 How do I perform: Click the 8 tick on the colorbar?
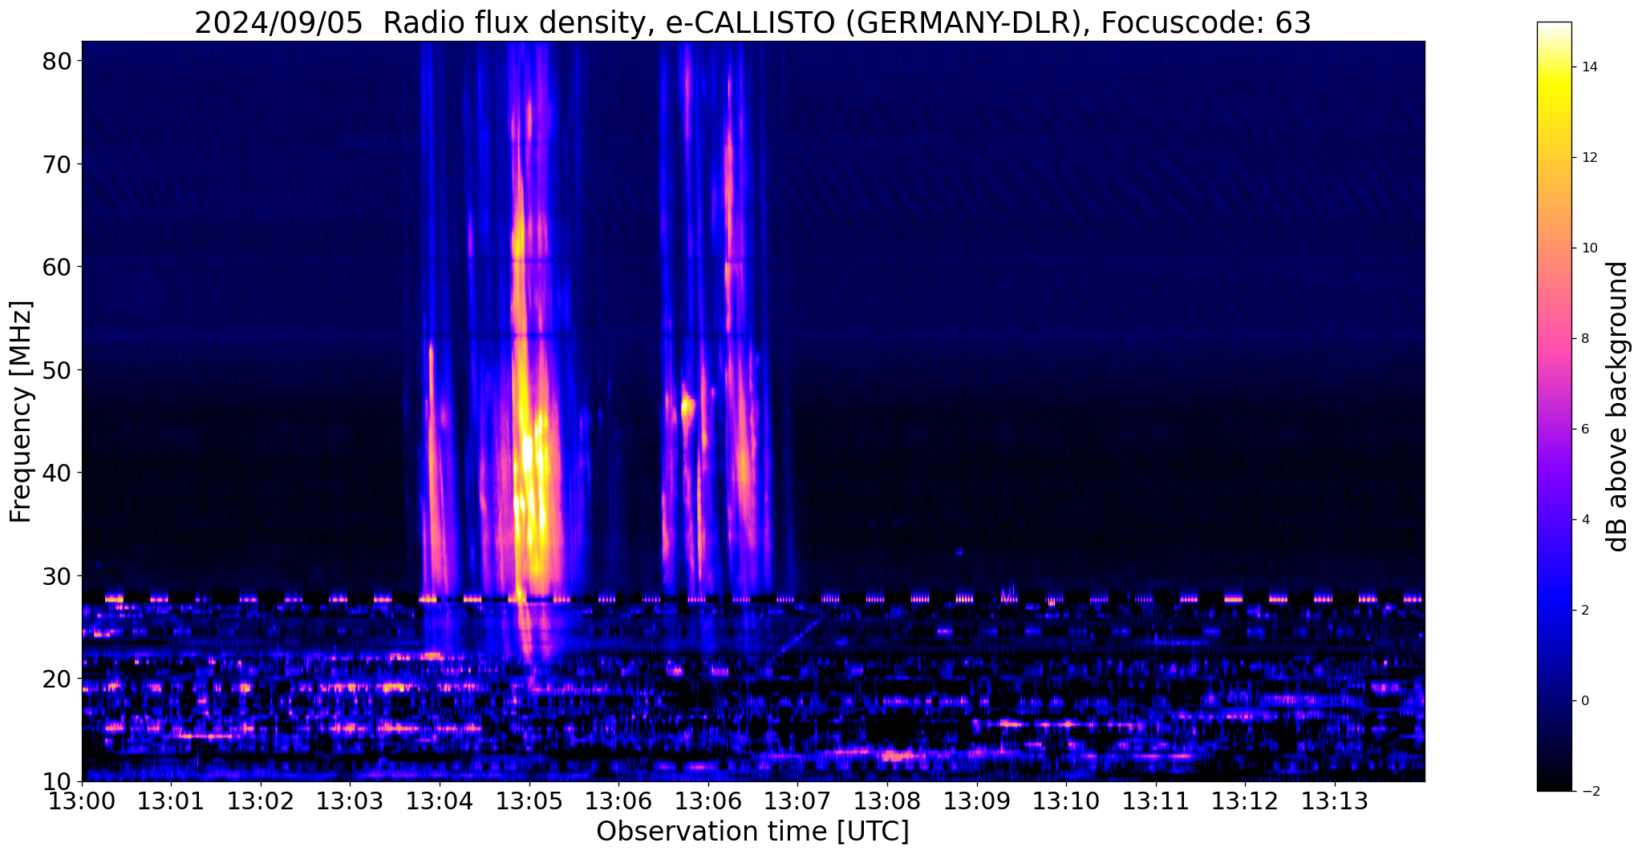(1584, 338)
